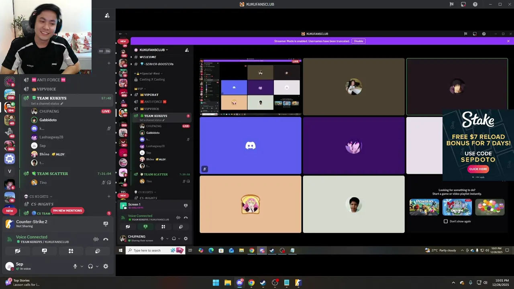Toggle green screen share button in streamed Discord
Image resolution: width=514 pixels, height=289 pixels.
click(x=145, y=226)
